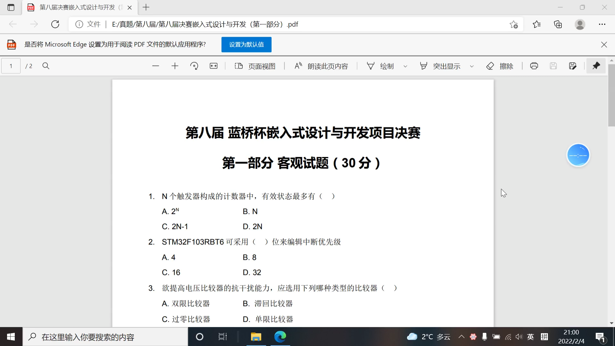Start 朗读此页内容 read aloud

(321, 66)
